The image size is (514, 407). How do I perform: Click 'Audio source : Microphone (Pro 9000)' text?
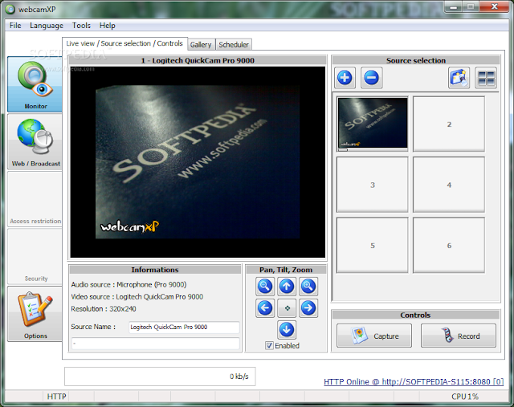(128, 284)
